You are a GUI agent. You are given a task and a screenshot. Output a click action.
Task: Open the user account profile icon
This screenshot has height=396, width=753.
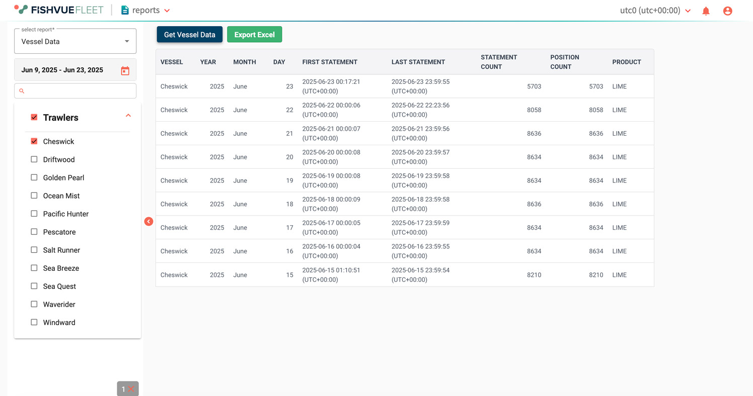(x=727, y=11)
